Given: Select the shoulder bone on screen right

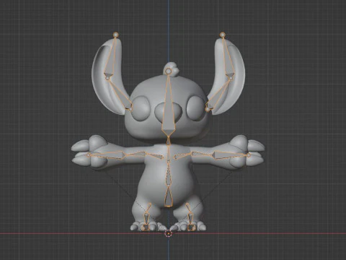Looking at the screenshot, I should (x=182, y=156).
